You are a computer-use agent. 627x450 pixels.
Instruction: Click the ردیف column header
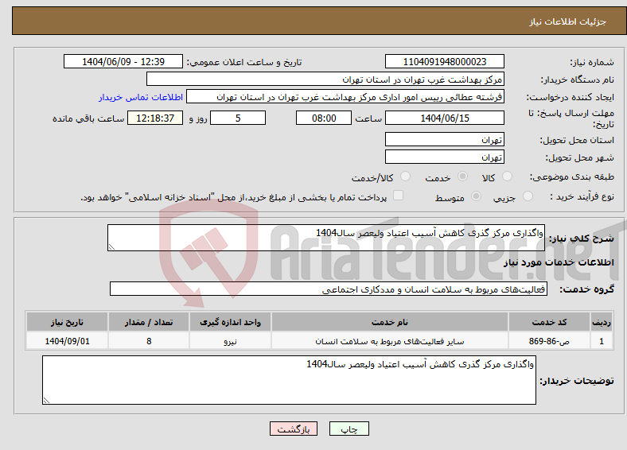(602, 322)
